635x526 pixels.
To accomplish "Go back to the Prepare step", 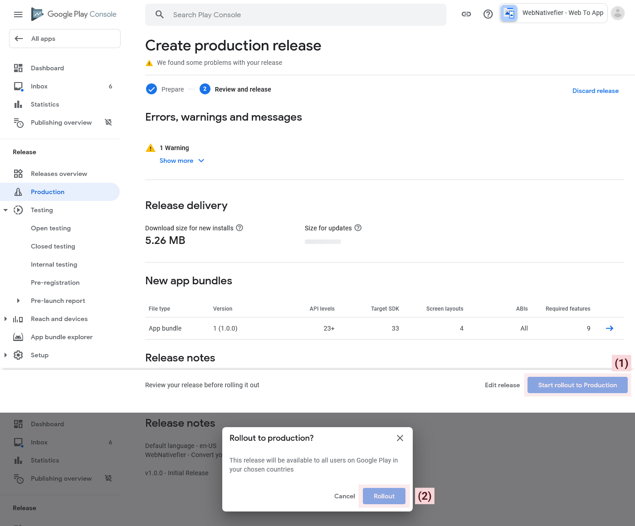I will point(165,89).
